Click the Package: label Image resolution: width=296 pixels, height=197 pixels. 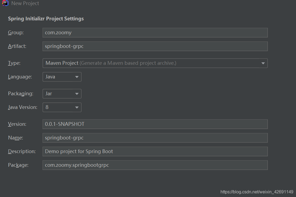[x=18, y=165]
